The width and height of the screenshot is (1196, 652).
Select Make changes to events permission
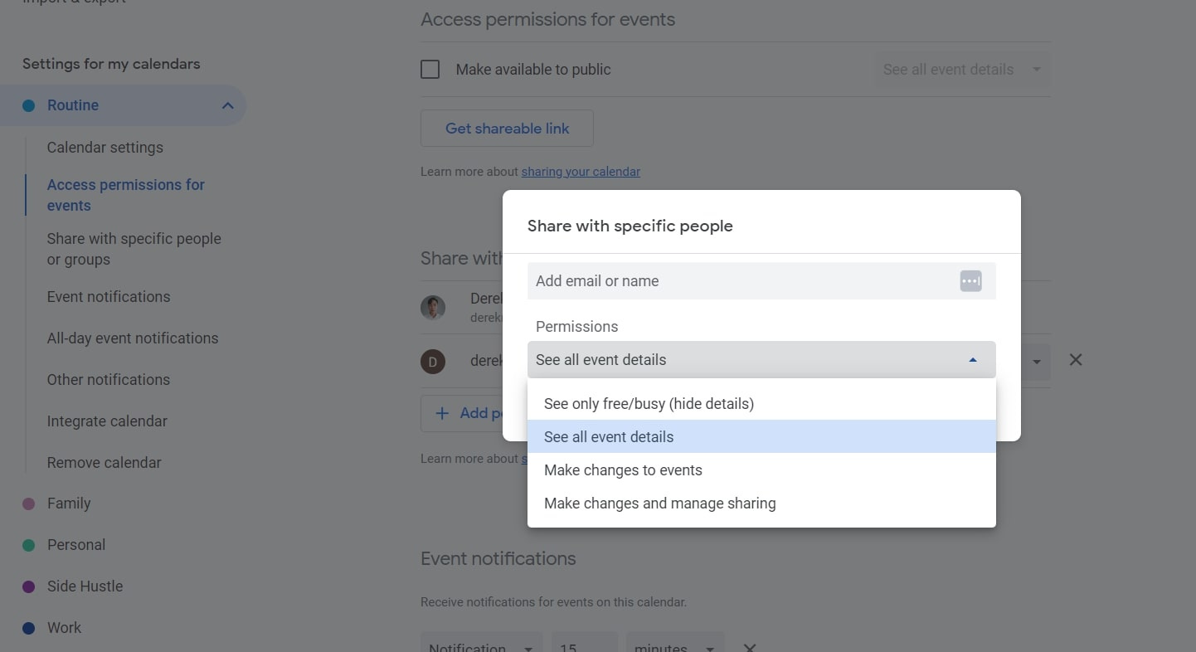pyautogui.click(x=623, y=470)
